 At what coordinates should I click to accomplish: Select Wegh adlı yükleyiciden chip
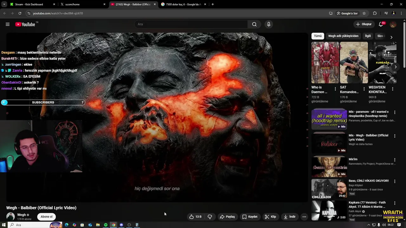point(343,36)
